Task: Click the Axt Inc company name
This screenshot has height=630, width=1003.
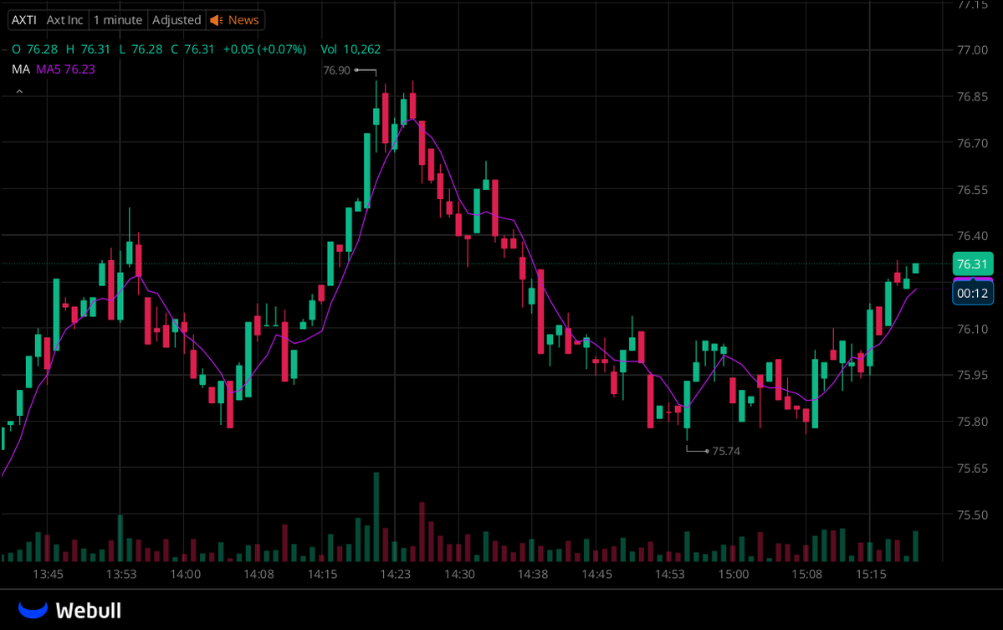Action: point(64,20)
